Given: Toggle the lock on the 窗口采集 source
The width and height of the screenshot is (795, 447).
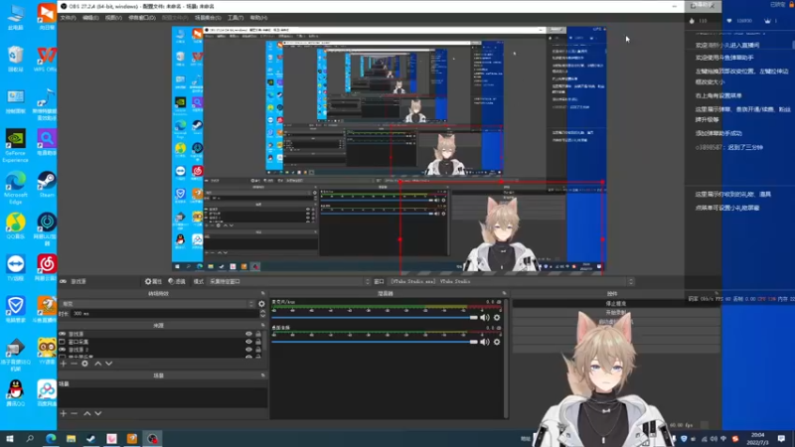Looking at the screenshot, I should 258,342.
